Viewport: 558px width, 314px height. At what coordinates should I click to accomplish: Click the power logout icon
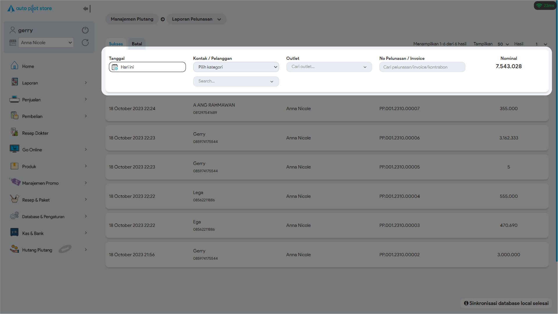click(x=85, y=30)
